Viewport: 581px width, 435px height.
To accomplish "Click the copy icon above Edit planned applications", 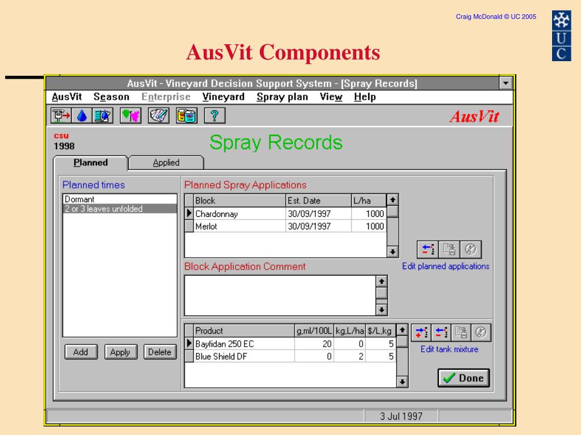I will [449, 249].
